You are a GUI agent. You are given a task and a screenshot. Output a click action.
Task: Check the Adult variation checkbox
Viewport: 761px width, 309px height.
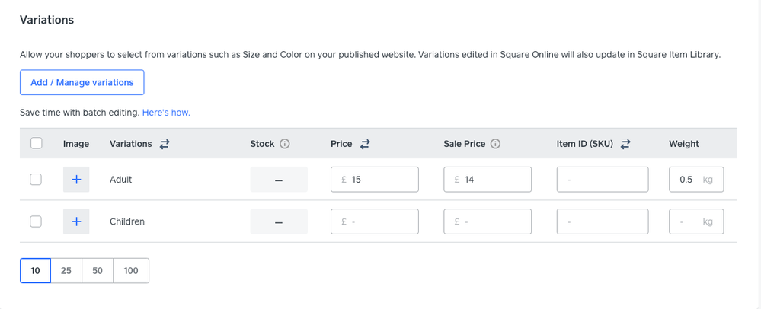tap(36, 180)
